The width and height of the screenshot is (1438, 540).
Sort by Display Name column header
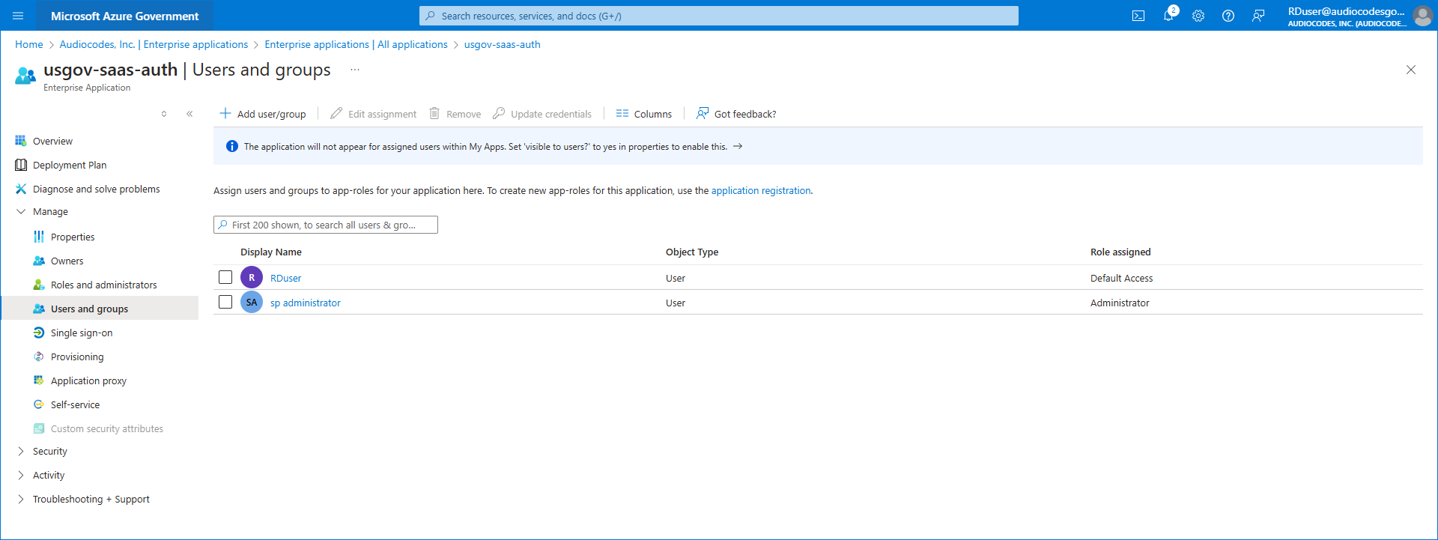tap(271, 252)
